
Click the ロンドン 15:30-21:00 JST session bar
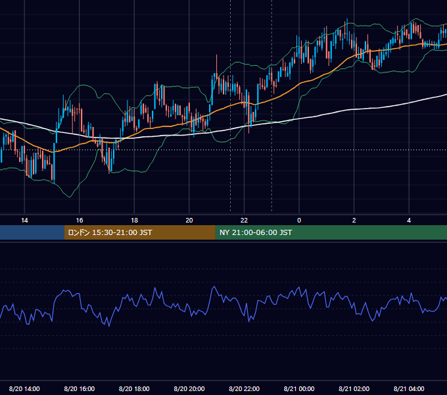point(139,232)
